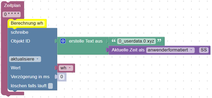
Task: Expand the 'aktualisiere' mode dropdown
Action: click(25, 59)
